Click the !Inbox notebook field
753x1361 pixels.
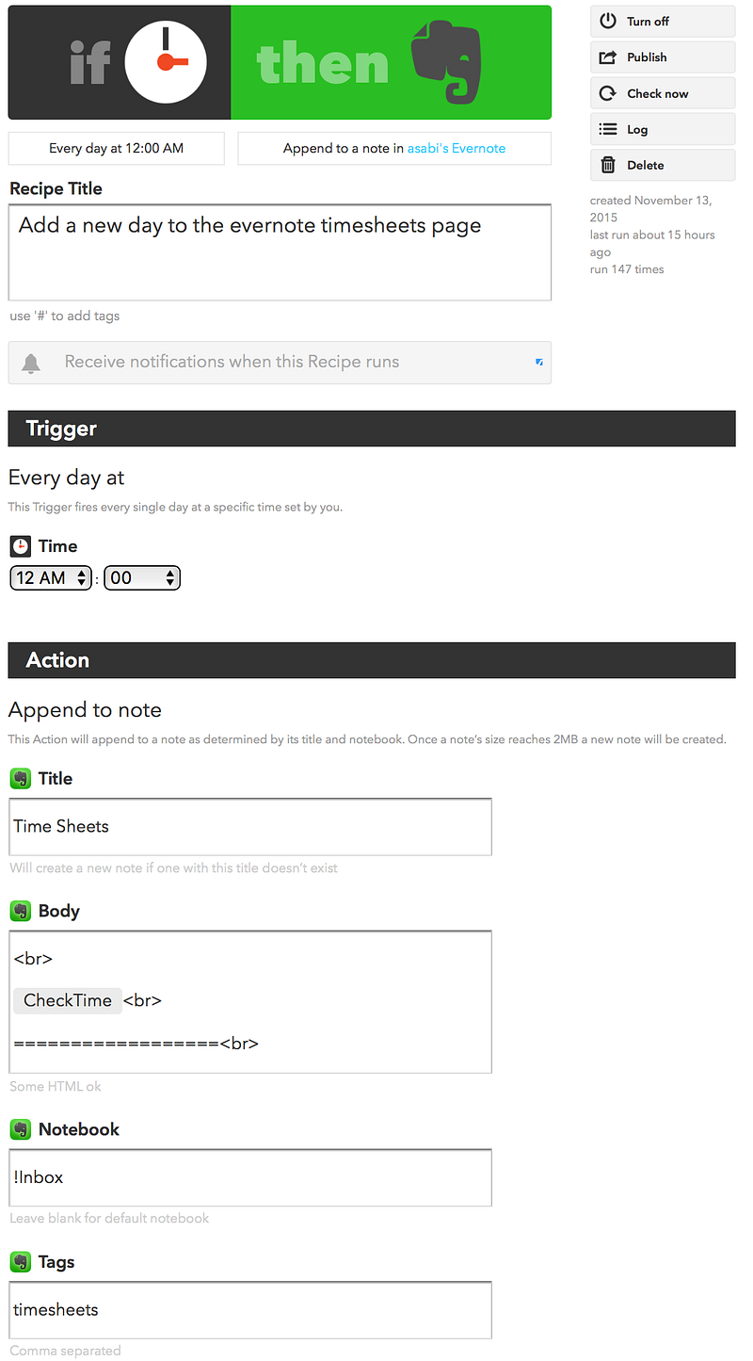pos(250,1177)
